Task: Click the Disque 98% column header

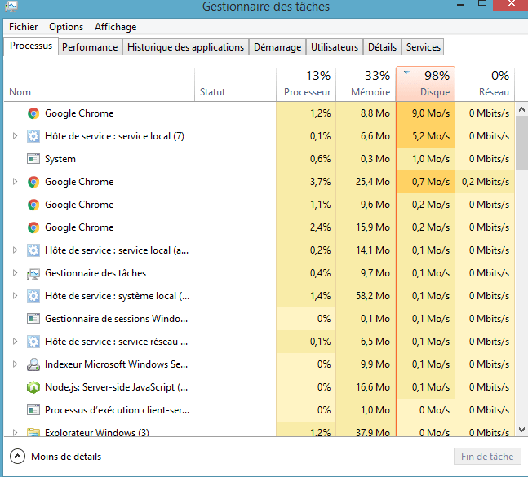Action: 426,84
